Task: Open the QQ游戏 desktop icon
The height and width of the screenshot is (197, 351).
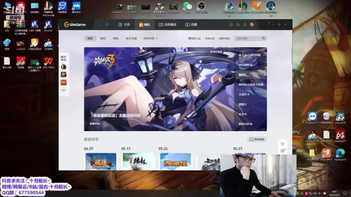Action: tap(49, 44)
